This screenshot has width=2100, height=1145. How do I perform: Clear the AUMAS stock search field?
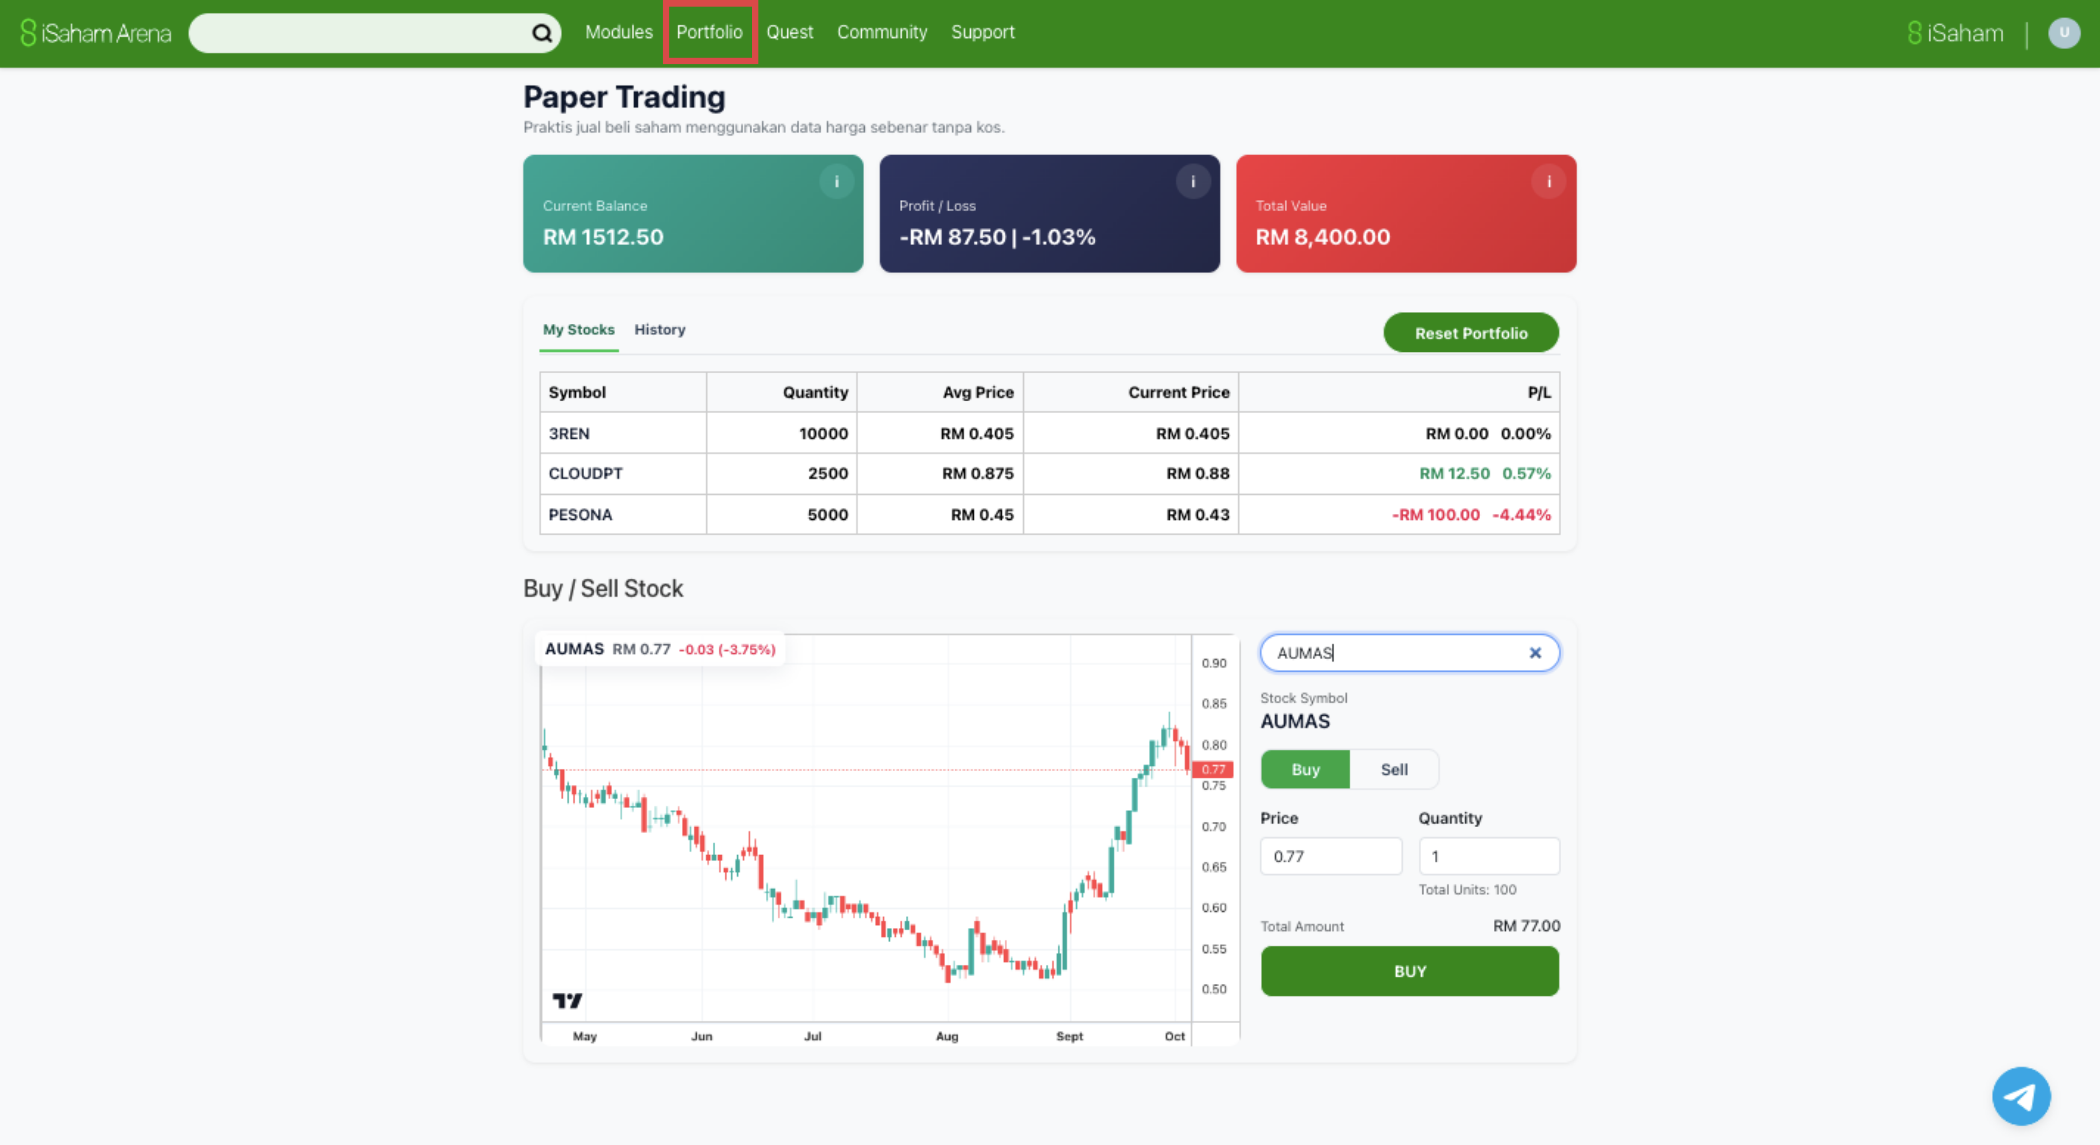coord(1534,653)
